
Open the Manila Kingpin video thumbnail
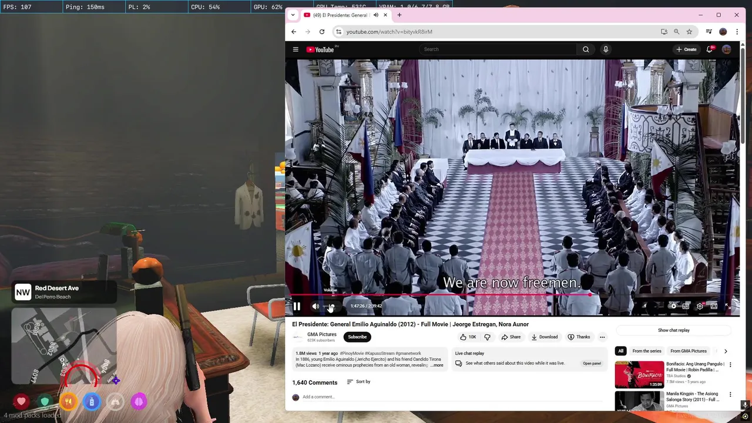tap(639, 401)
